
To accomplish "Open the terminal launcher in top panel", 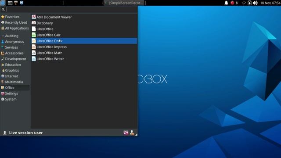I will (10, 3).
